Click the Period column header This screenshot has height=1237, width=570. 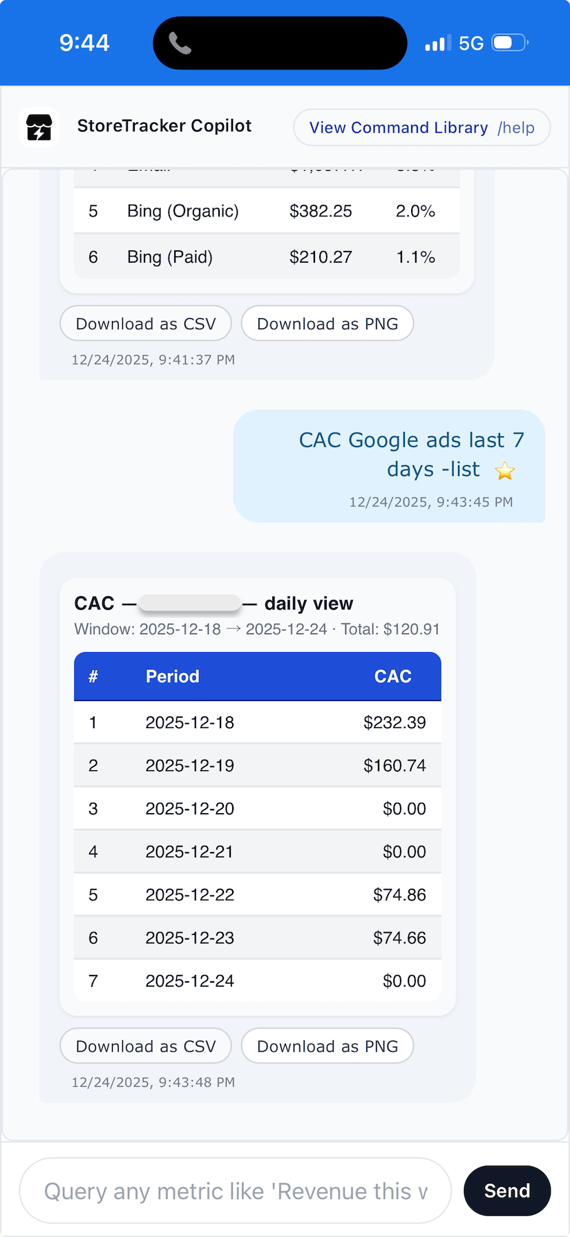coord(172,676)
